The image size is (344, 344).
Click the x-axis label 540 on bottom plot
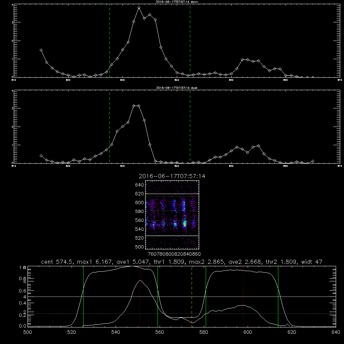116,332
